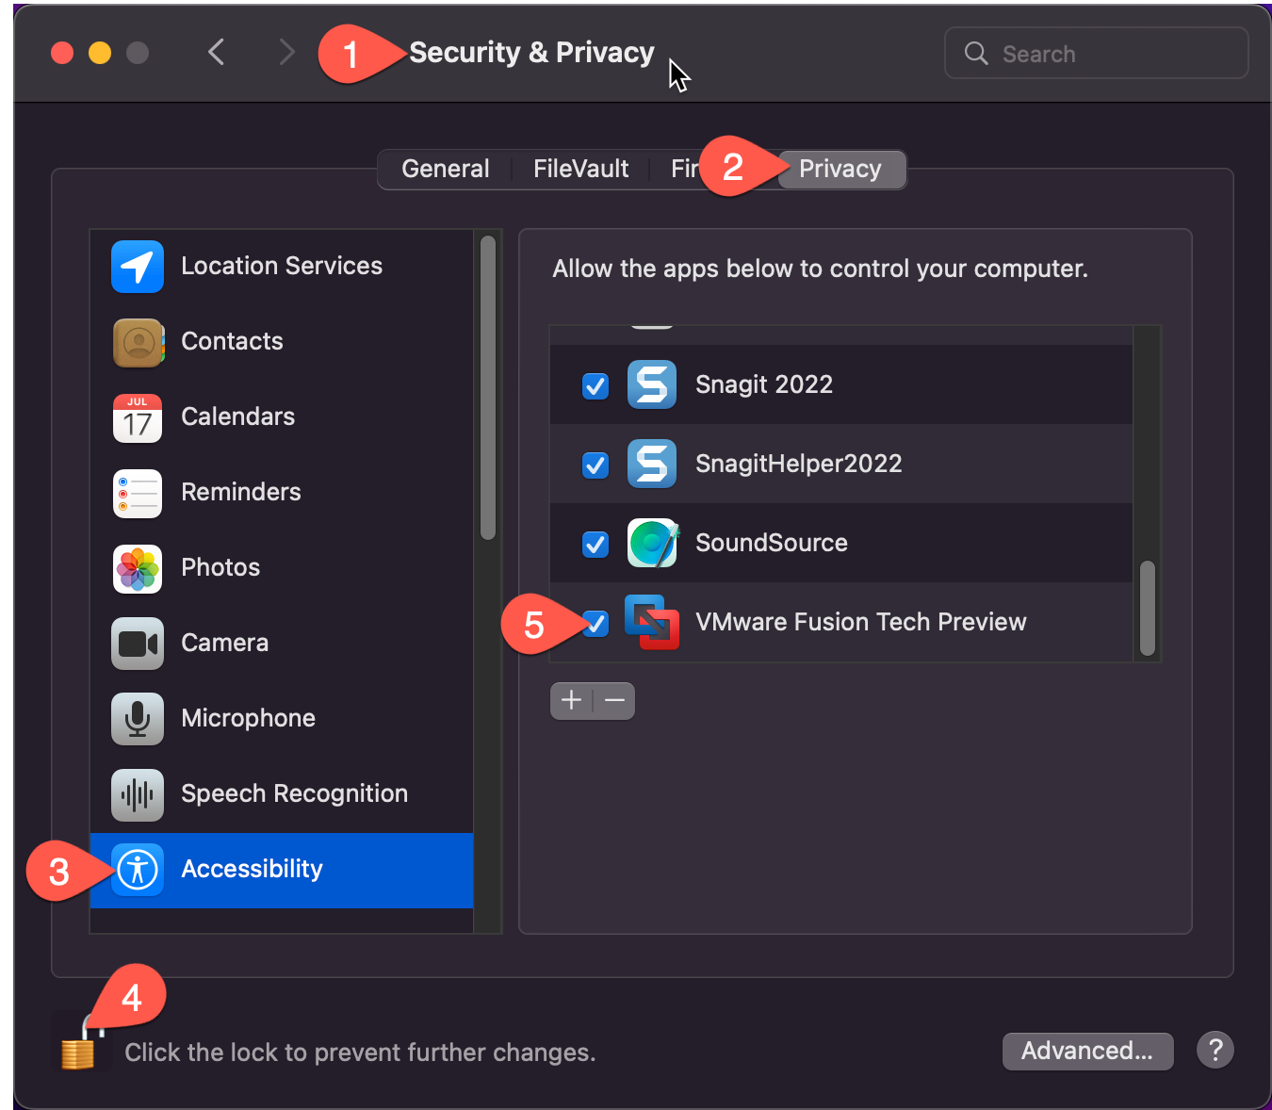
Task: Click the VMware Fusion Tech Preview name
Action: pyautogui.click(x=861, y=622)
